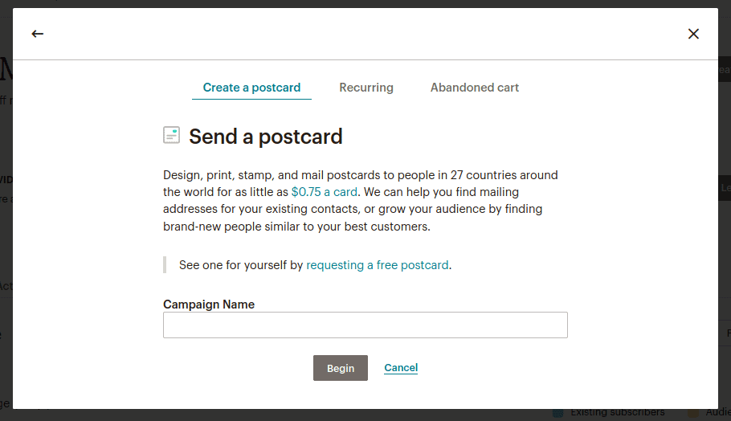The image size is (731, 421).
Task: Open the $0.75 a card pricing link
Action: click(x=324, y=192)
